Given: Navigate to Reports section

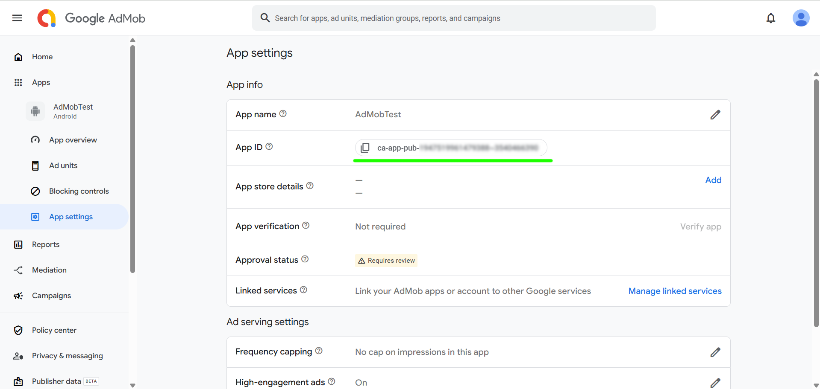Looking at the screenshot, I should pos(46,244).
